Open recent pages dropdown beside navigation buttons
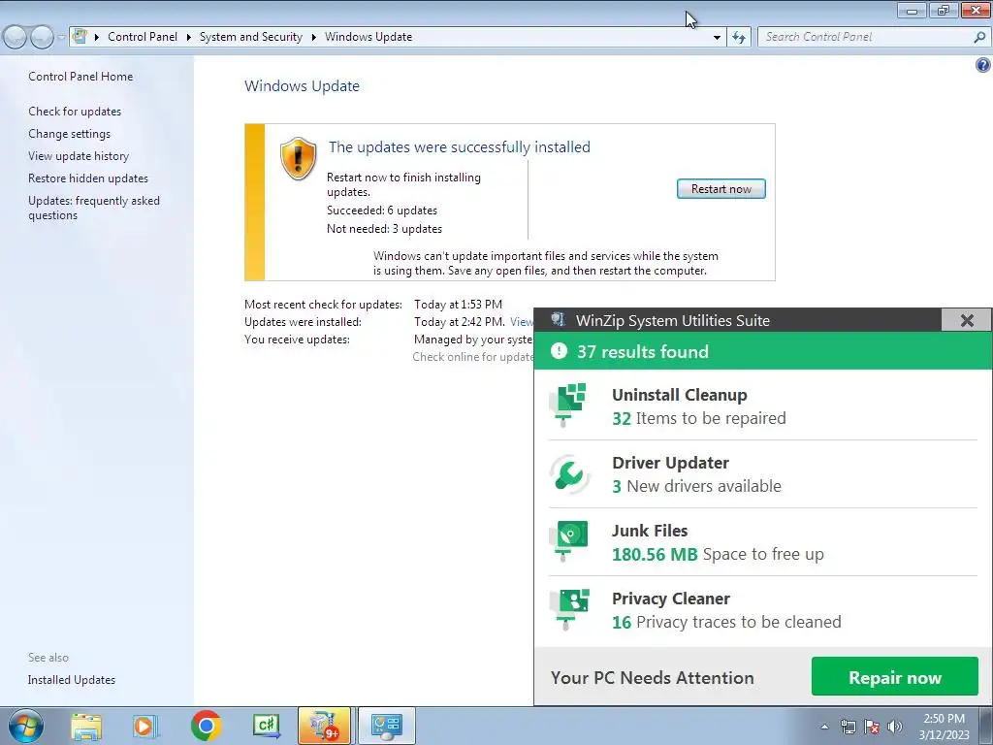The height and width of the screenshot is (745, 993). 61,37
